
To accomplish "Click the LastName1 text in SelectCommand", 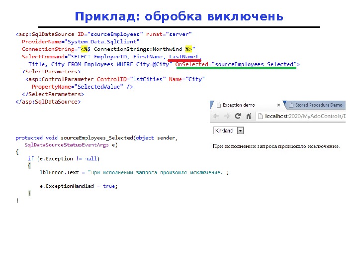I will [183, 56].
